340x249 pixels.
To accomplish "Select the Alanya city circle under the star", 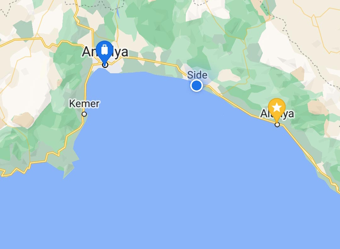I will 277,125.
